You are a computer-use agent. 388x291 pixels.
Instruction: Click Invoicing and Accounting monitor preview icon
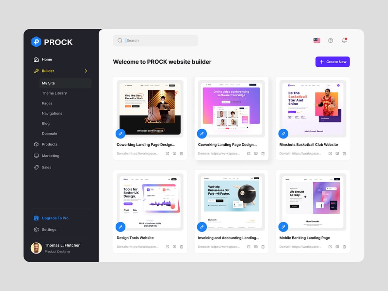pyautogui.click(x=256, y=247)
